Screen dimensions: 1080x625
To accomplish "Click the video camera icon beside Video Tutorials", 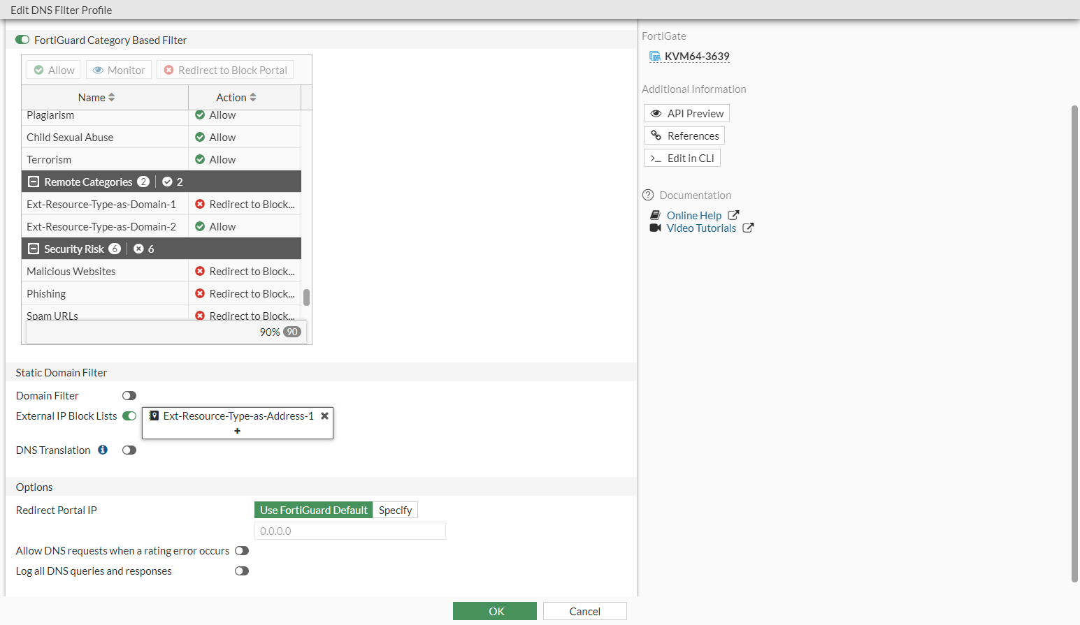I will [655, 228].
